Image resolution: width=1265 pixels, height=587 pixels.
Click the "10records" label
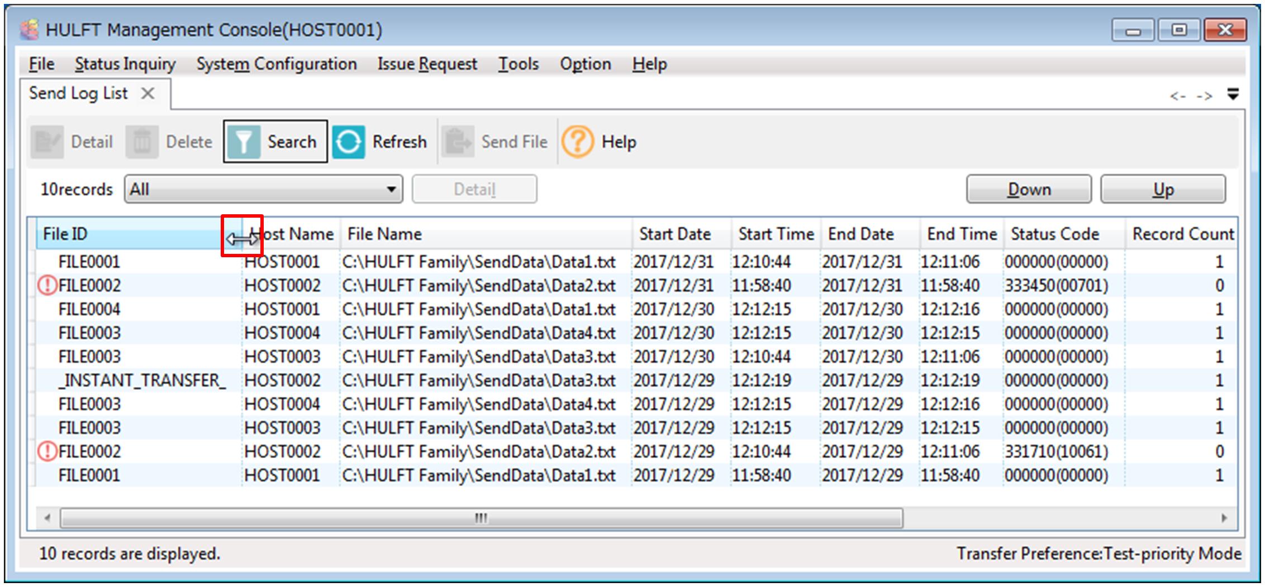tap(77, 190)
